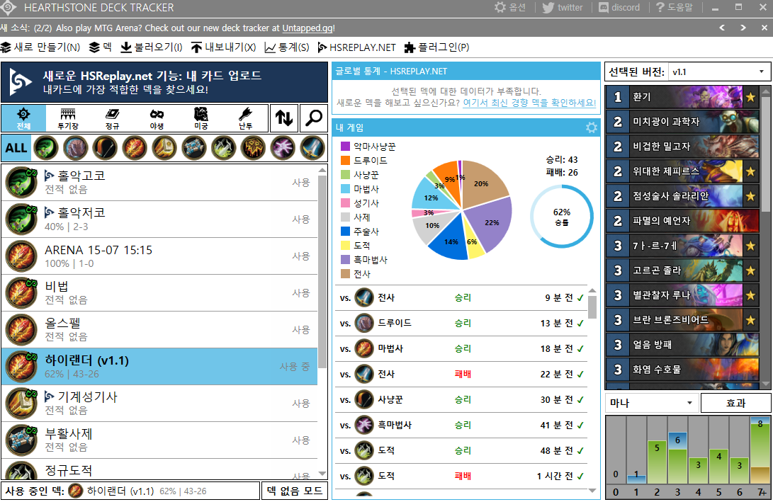
Task: Click the 기계성기사 deck paladin icon
Action: [x=22, y=403]
